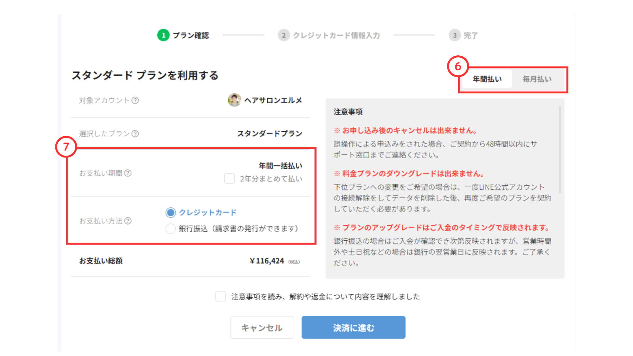Select クレジットカード payment radio button
This screenshot has height=356, width=633.
pyautogui.click(x=170, y=213)
